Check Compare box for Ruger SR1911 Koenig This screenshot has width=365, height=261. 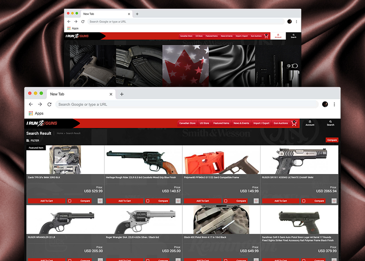coord(304,201)
